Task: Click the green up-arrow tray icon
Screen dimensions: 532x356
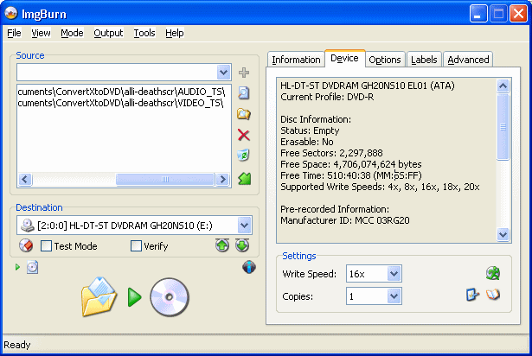Action: pyautogui.click(x=222, y=245)
